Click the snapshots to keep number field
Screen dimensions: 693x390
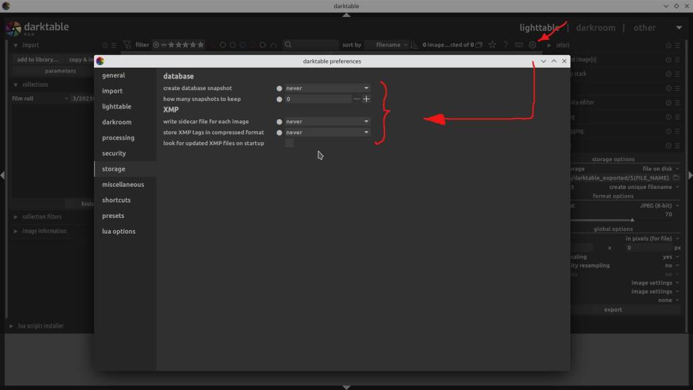click(x=318, y=99)
